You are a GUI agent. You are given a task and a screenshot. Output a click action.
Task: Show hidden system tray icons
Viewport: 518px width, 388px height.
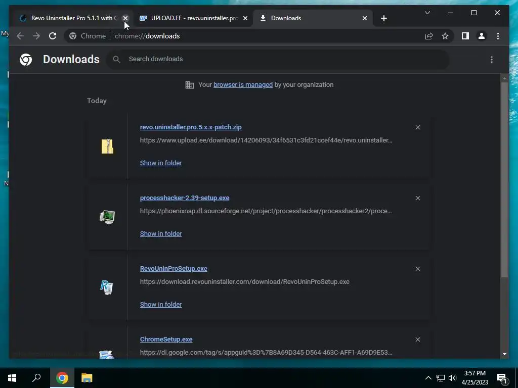pos(428,378)
